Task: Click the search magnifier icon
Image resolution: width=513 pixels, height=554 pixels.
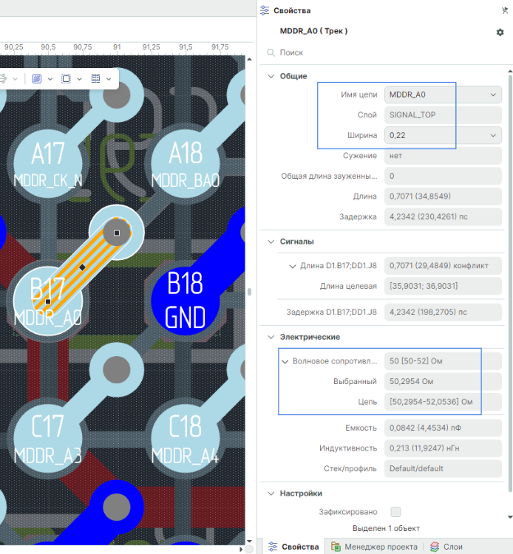Action: [x=271, y=52]
